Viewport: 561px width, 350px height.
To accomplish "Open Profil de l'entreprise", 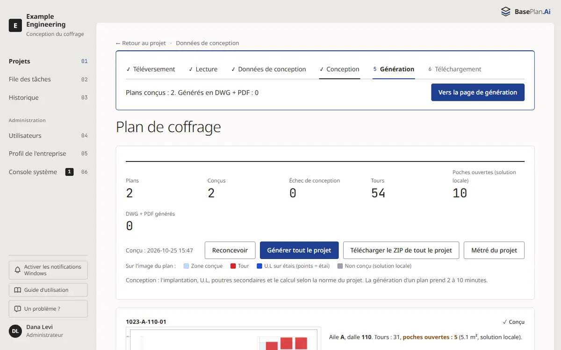I will pyautogui.click(x=48, y=154).
